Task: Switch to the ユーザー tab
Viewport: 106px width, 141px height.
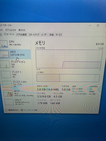Action: click(44, 35)
